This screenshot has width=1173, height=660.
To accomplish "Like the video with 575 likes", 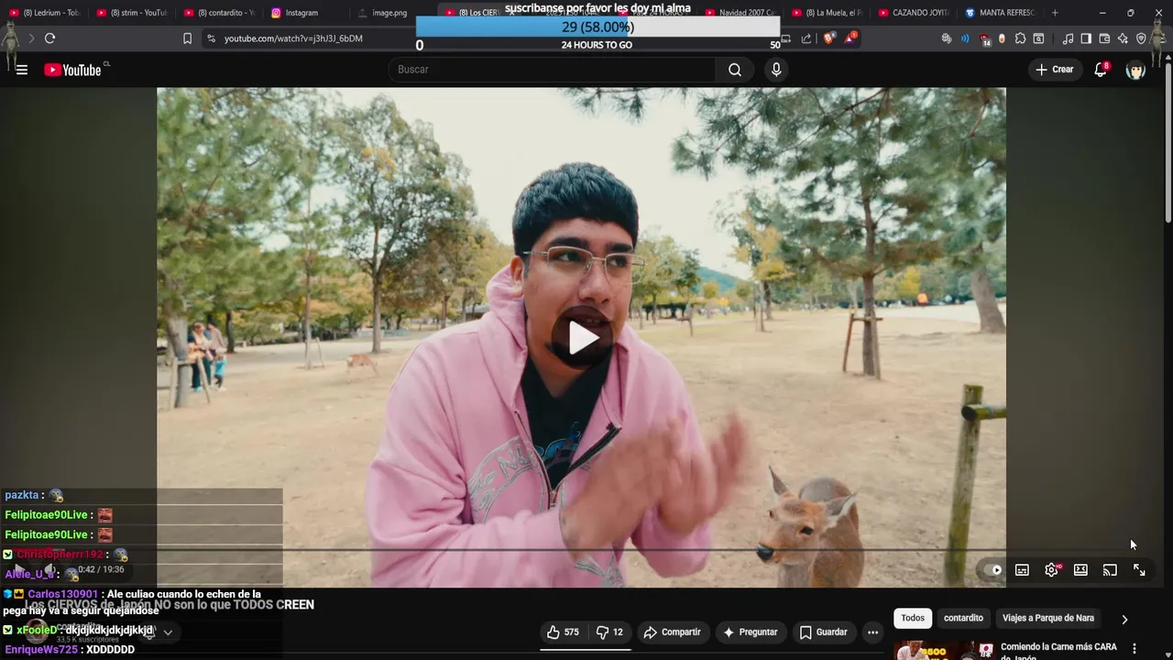I will [563, 632].
